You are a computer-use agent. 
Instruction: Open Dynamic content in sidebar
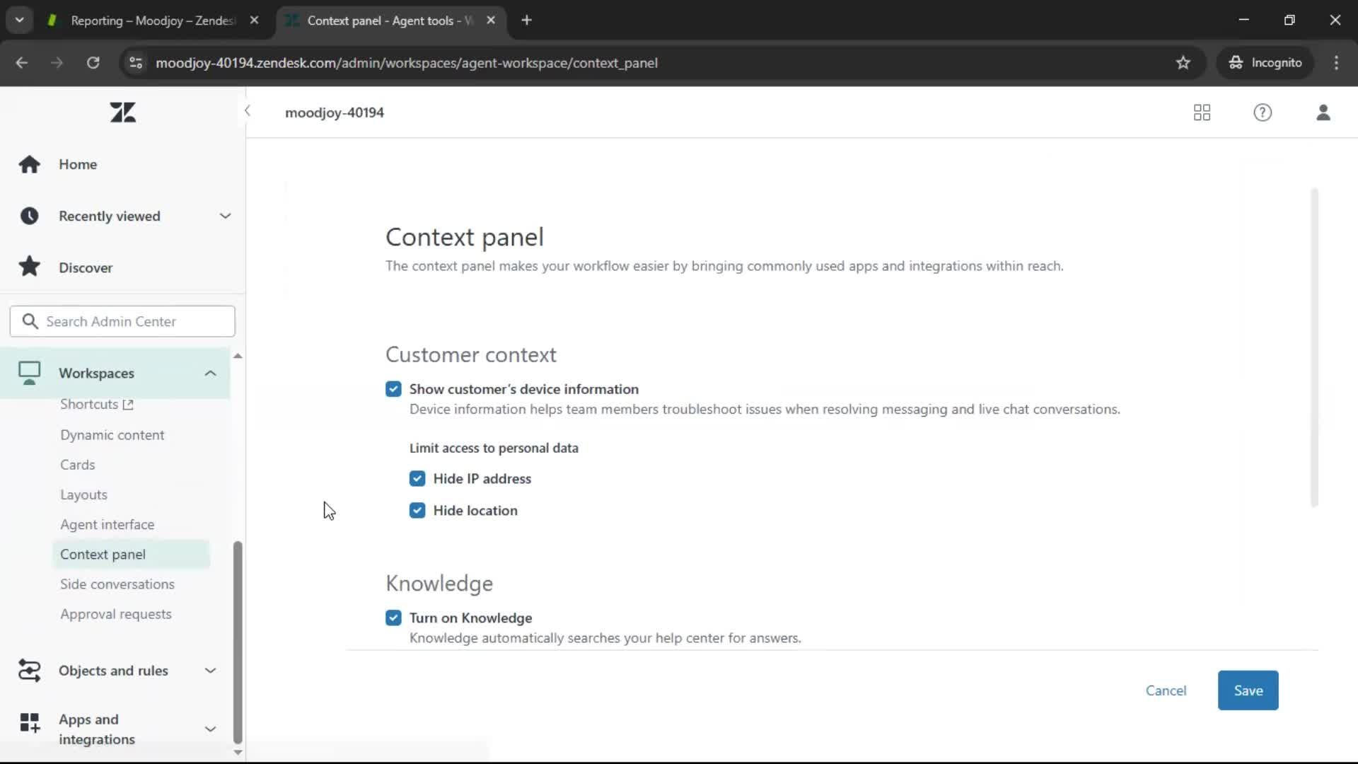pos(112,435)
